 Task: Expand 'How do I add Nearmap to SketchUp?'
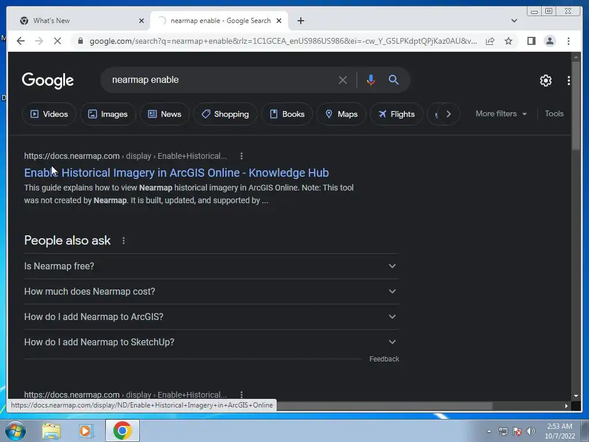pyautogui.click(x=211, y=342)
